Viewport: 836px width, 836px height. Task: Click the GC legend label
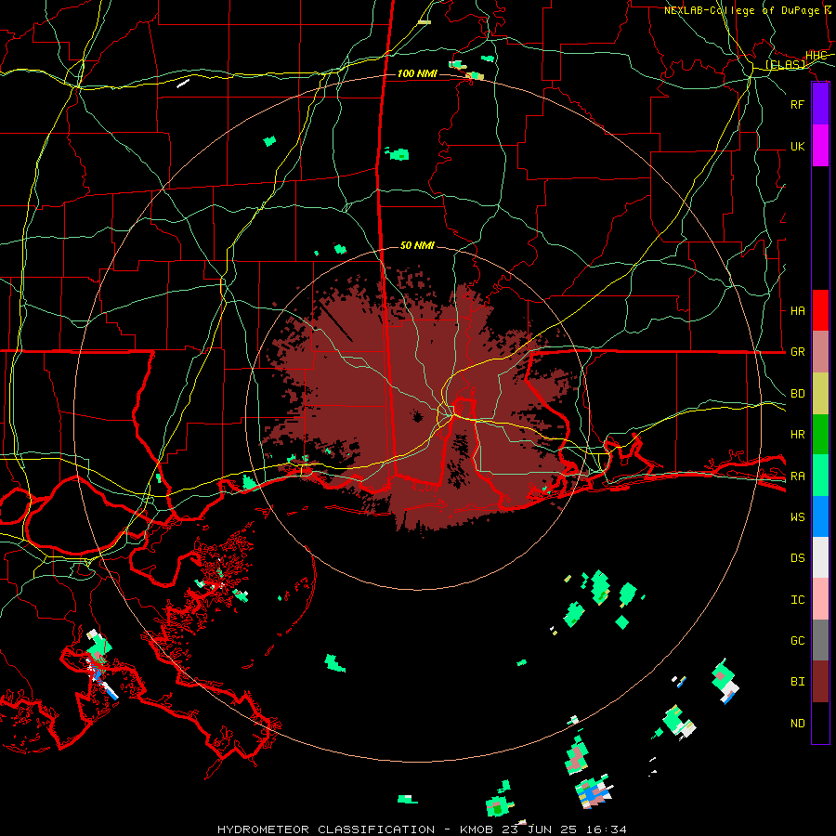click(798, 640)
